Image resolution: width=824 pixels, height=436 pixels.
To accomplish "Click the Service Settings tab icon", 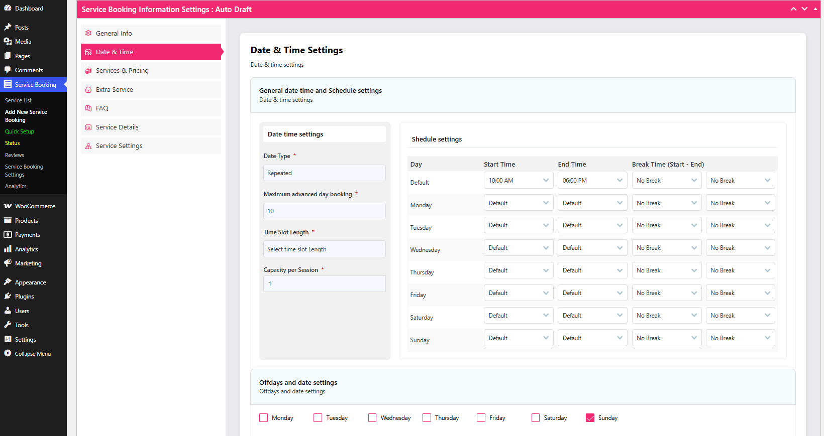I will [88, 146].
